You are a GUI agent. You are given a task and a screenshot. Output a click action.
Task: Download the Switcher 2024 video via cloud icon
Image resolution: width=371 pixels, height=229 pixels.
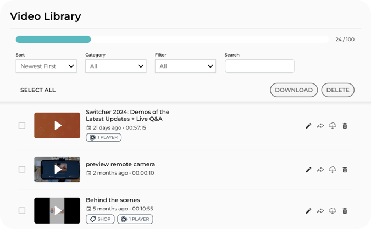(333, 126)
